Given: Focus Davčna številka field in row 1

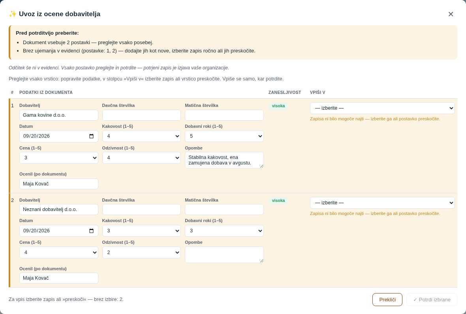Looking at the screenshot, I should point(141,115).
